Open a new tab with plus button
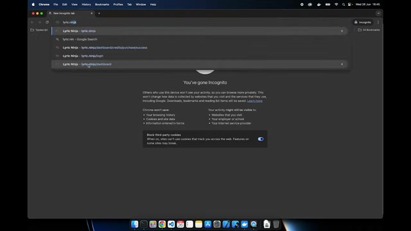The width and height of the screenshot is (411, 231). (99, 13)
